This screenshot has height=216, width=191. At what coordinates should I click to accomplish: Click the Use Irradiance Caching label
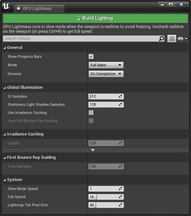pos(27,113)
